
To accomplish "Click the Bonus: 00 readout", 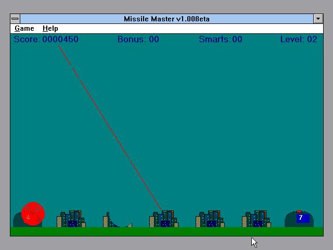I will coord(138,40).
